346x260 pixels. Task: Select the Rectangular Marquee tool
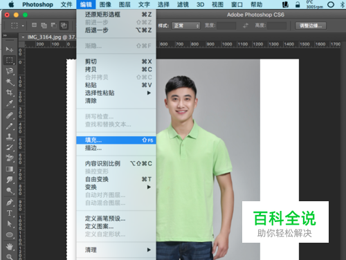click(x=10, y=60)
